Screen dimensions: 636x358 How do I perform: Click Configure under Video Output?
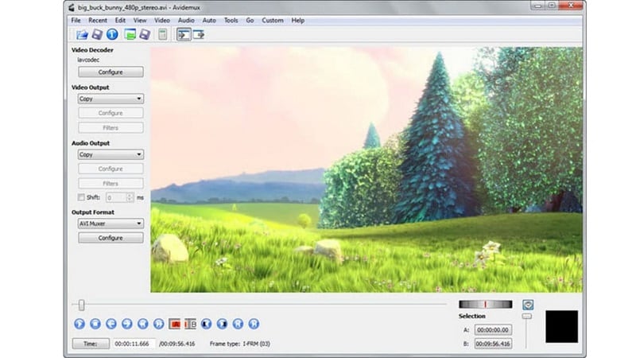point(111,113)
